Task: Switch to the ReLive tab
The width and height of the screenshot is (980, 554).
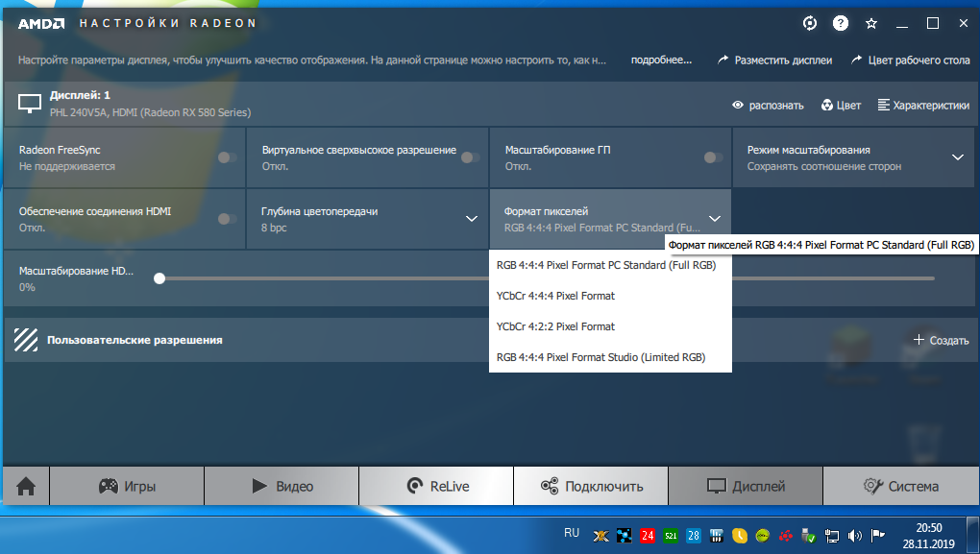Action: tap(437, 486)
